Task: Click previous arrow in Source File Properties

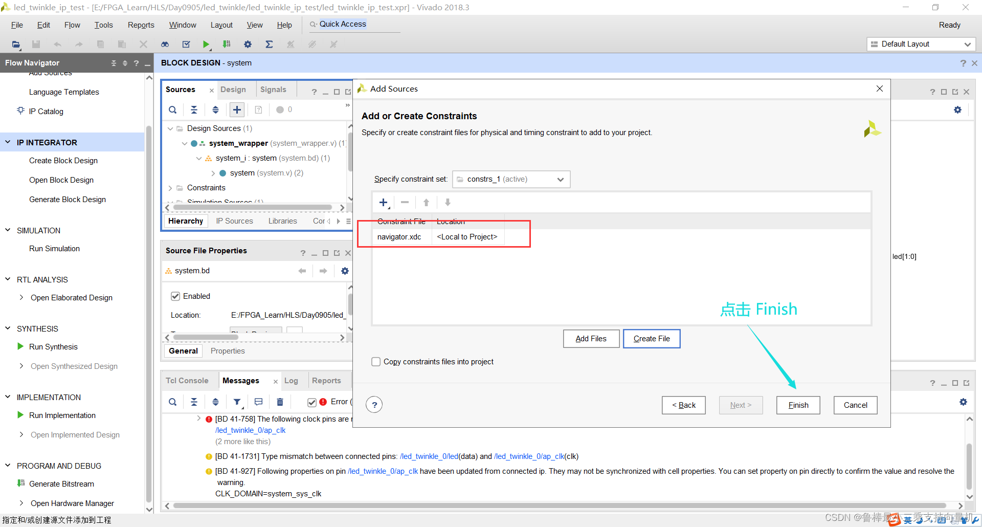Action: tap(302, 271)
